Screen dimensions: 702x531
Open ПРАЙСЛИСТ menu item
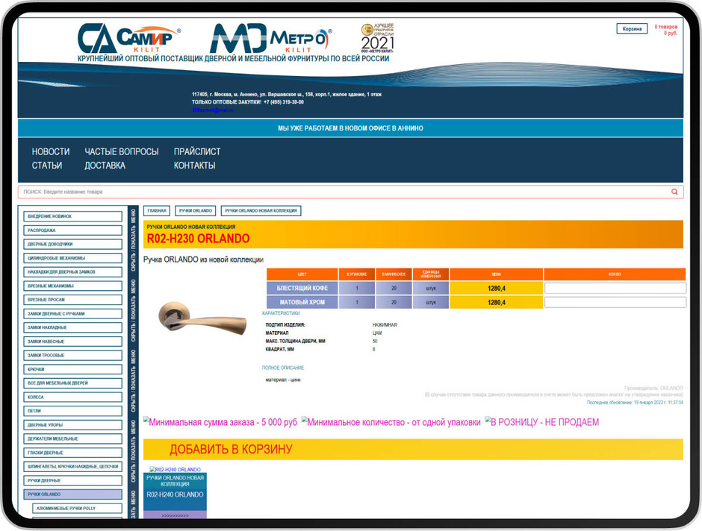pos(197,151)
